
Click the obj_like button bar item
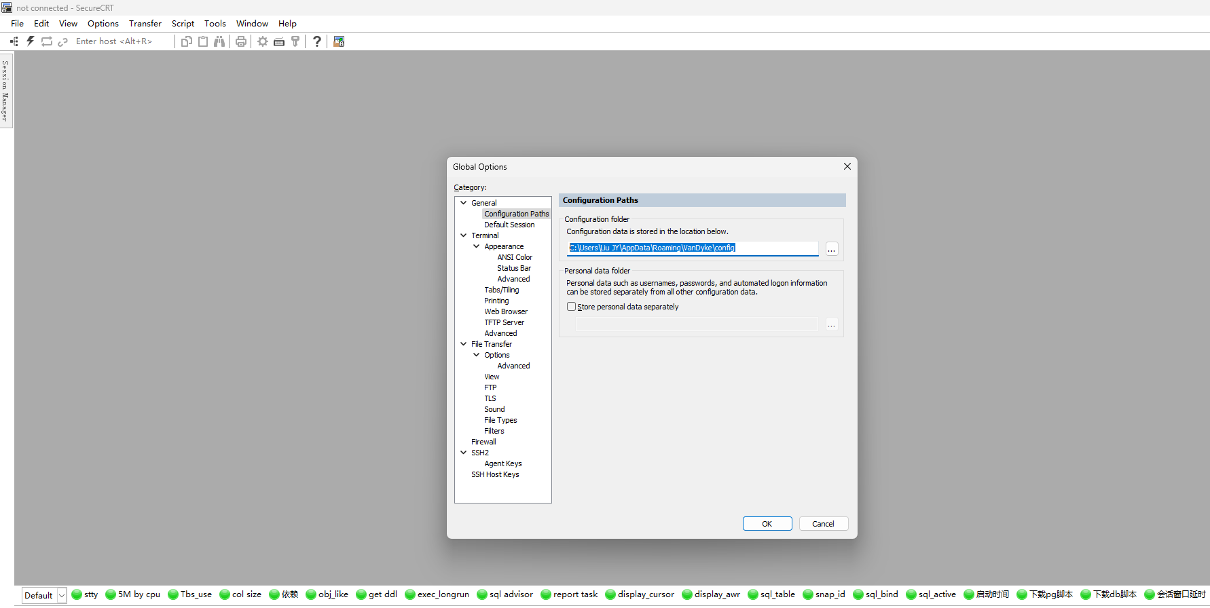[x=327, y=594]
